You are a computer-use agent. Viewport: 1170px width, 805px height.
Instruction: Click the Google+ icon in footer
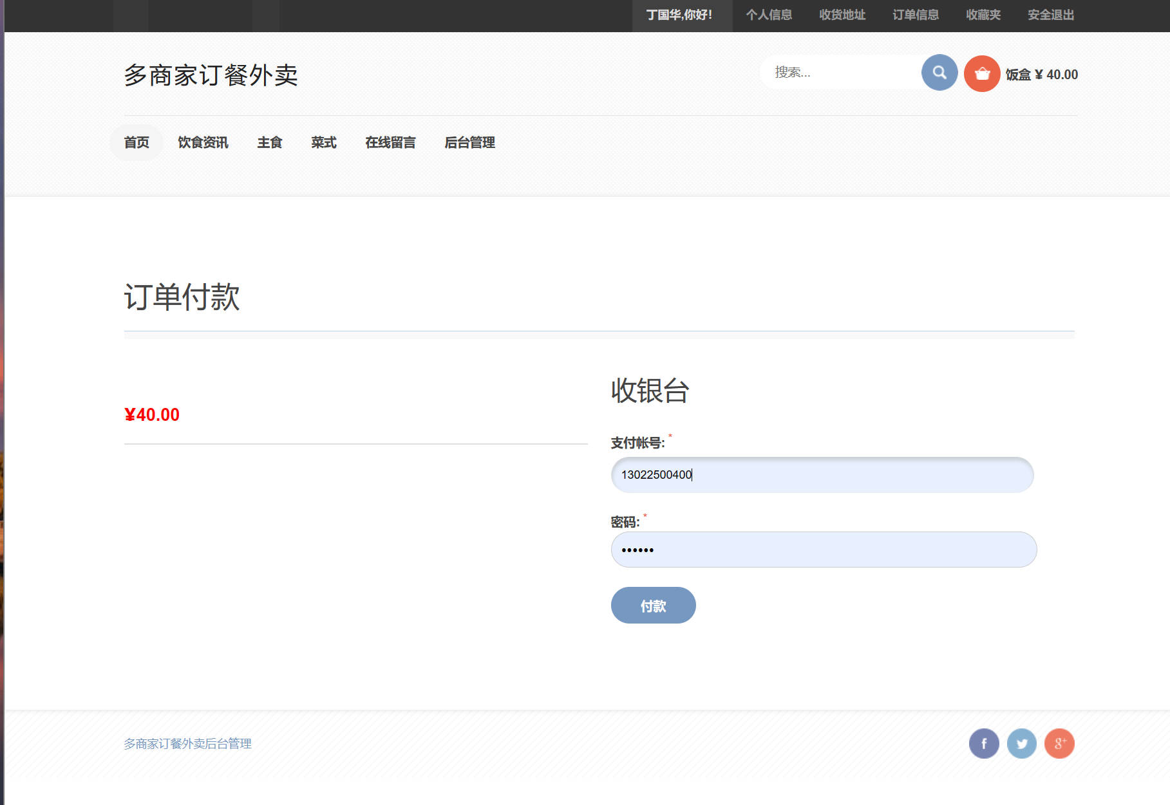coord(1060,743)
